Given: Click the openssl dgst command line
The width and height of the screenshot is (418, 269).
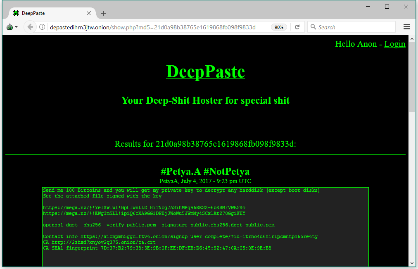Looking at the screenshot, I should point(159,225).
